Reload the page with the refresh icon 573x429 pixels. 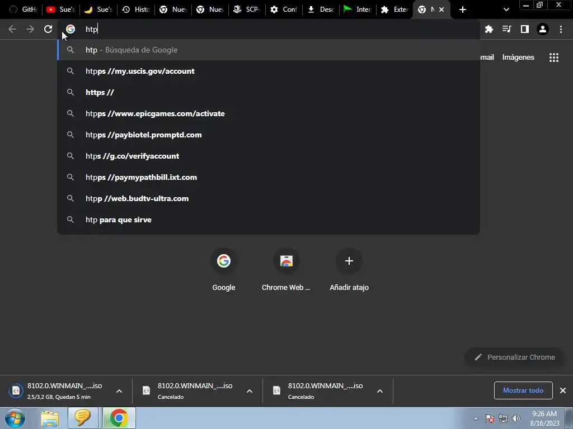pyautogui.click(x=48, y=29)
